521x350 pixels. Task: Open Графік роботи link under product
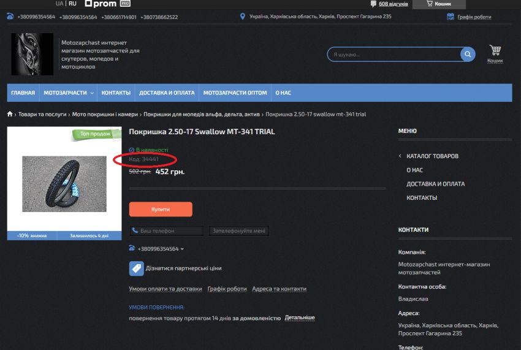[227, 289]
